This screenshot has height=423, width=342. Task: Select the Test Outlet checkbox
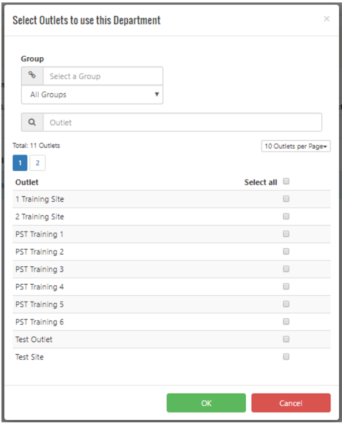[286, 339]
